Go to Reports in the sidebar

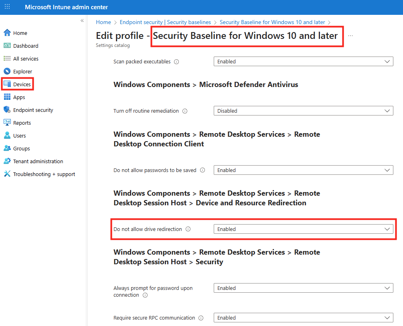coord(22,123)
